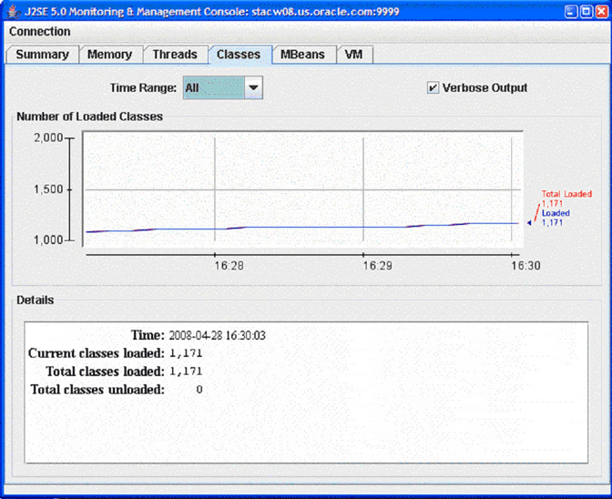Close the J2SE monitoring console window

pyautogui.click(x=598, y=11)
